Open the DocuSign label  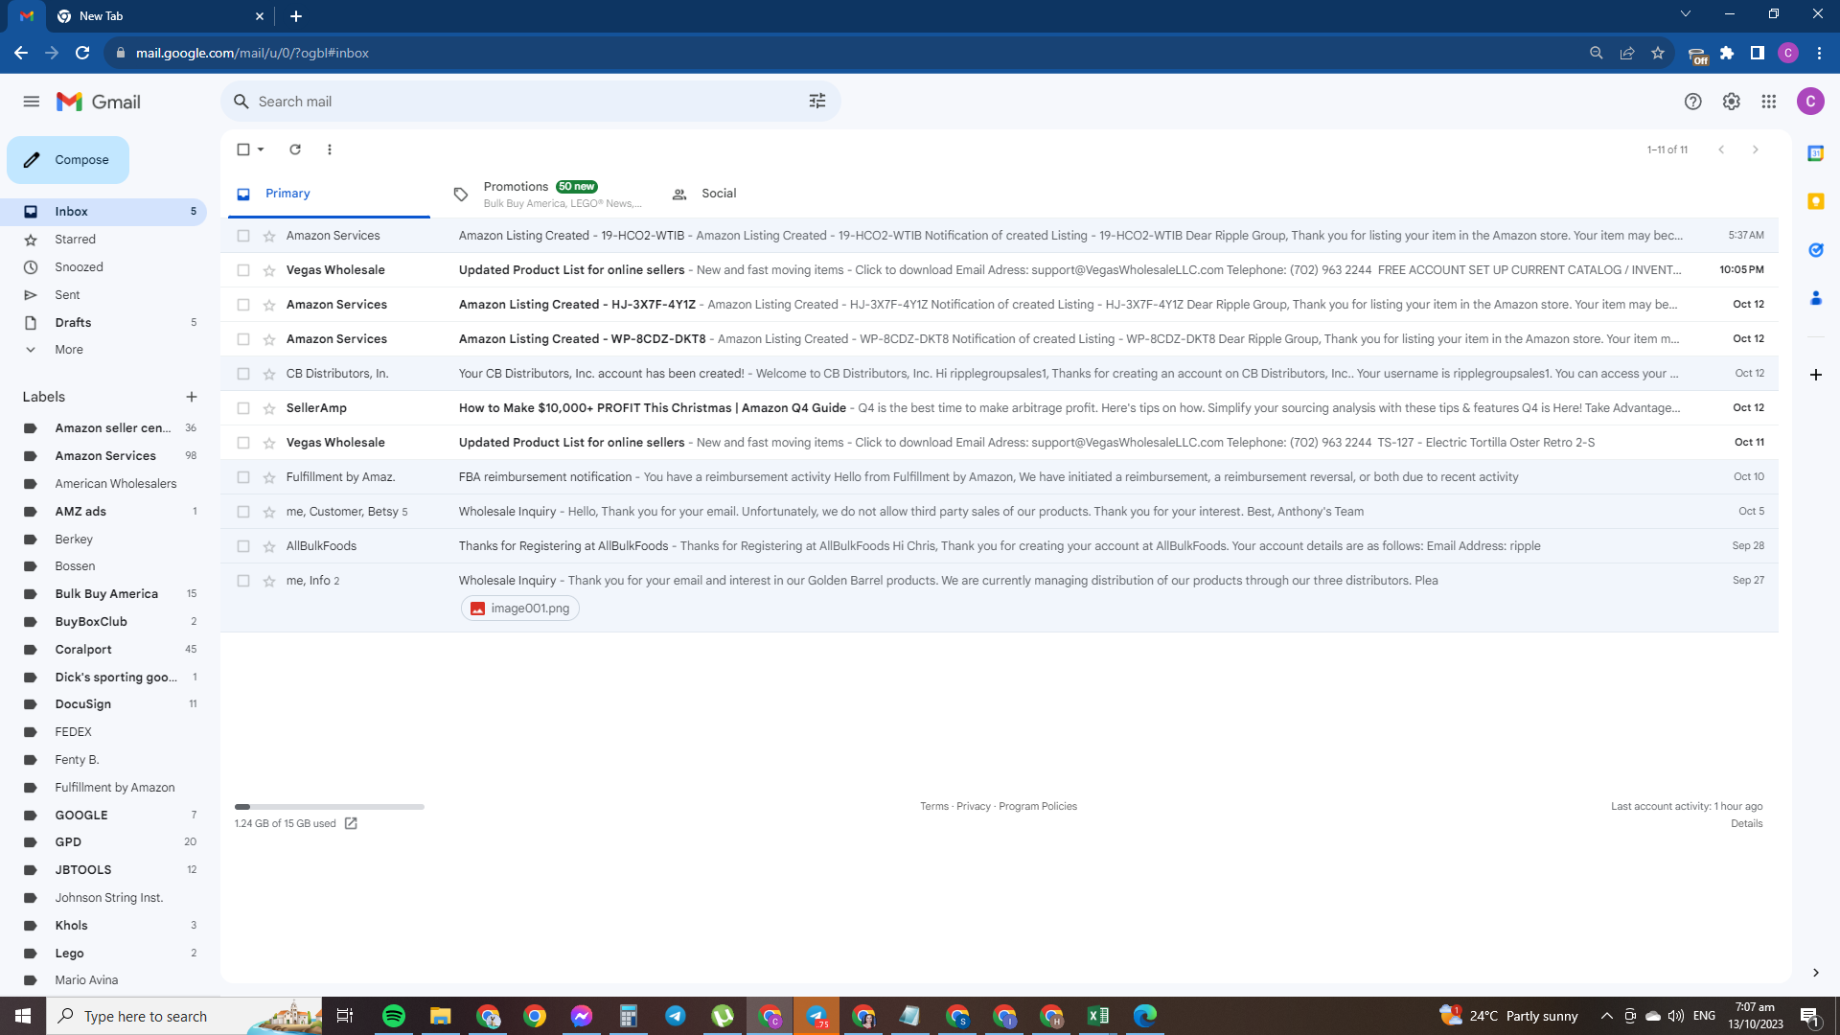tap(83, 704)
